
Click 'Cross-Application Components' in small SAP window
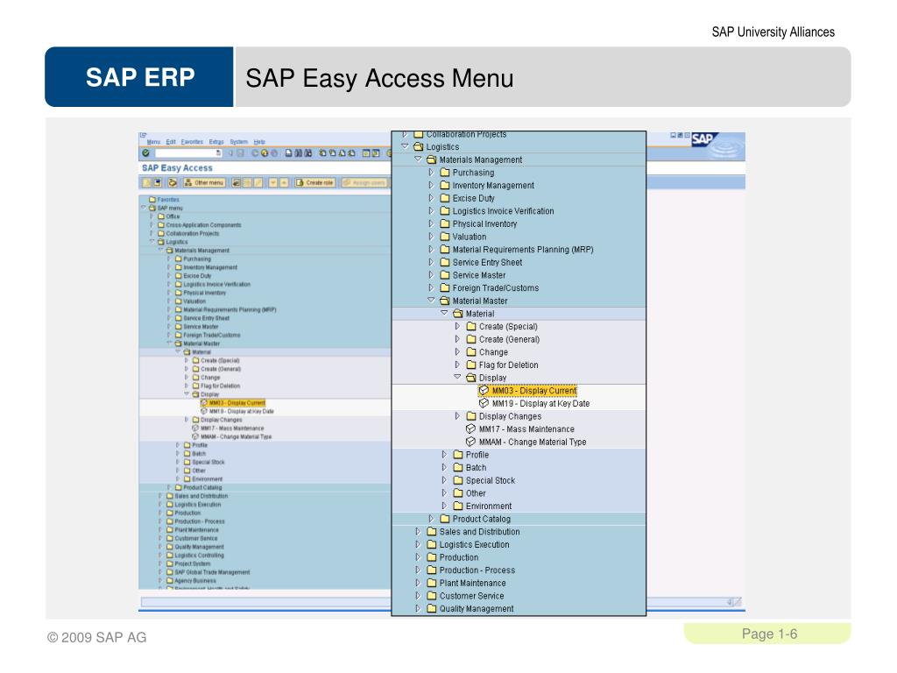[x=203, y=225]
